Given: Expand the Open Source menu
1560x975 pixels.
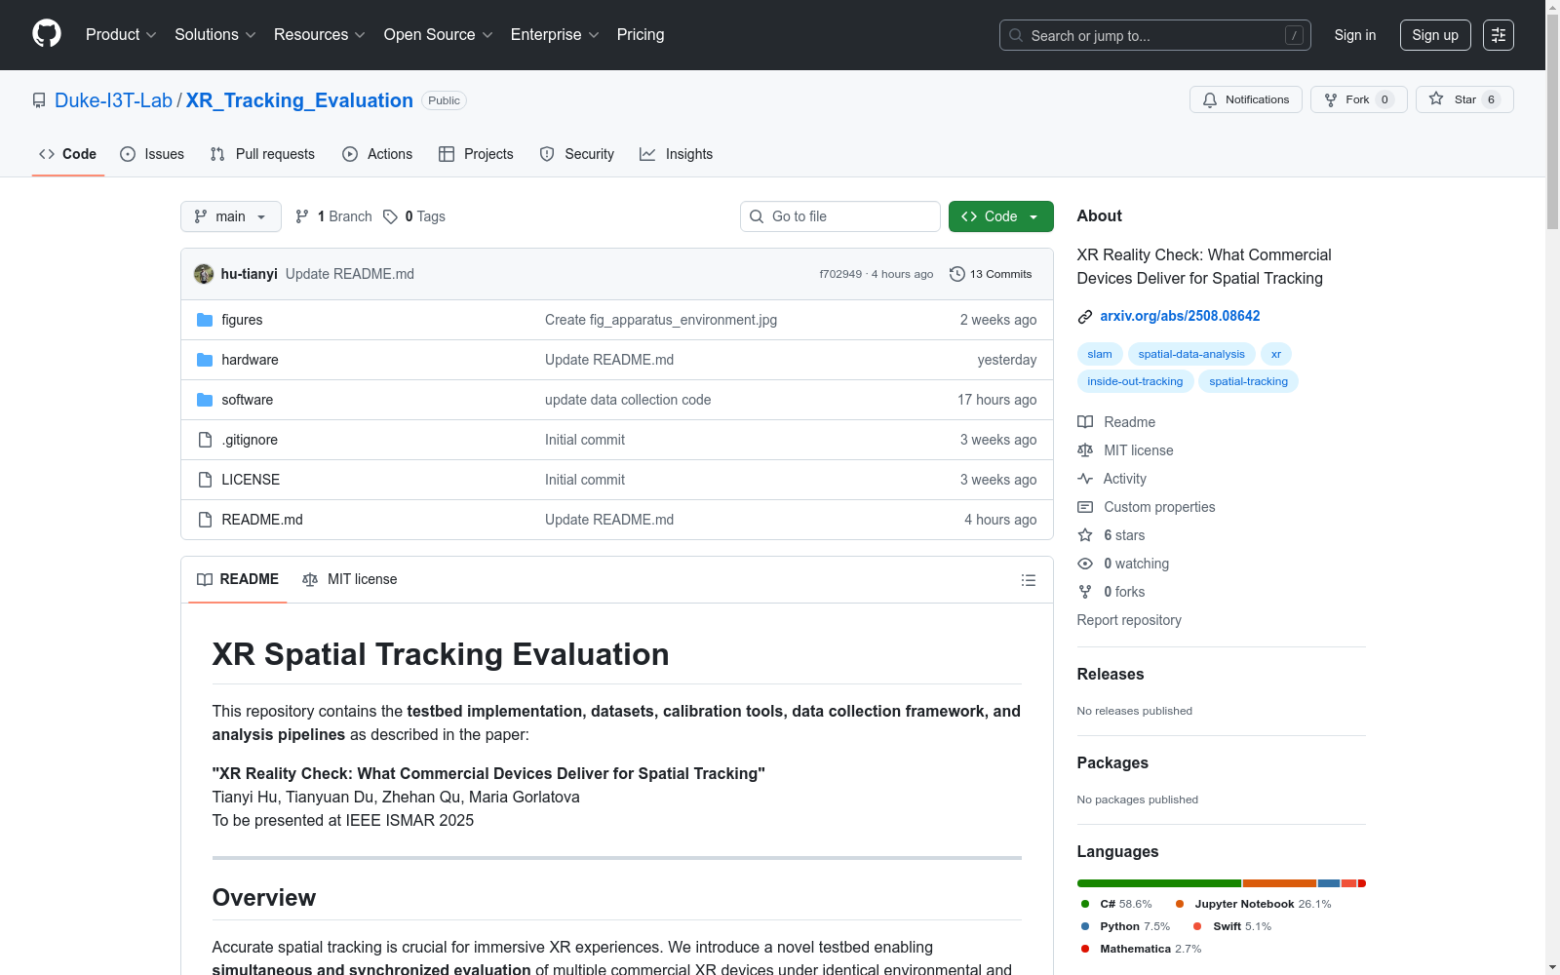Looking at the screenshot, I should (x=439, y=35).
